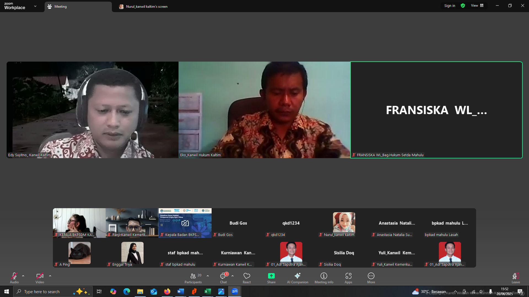
Task: Launch Copilot from the taskbar
Action: pyautogui.click(x=113, y=291)
